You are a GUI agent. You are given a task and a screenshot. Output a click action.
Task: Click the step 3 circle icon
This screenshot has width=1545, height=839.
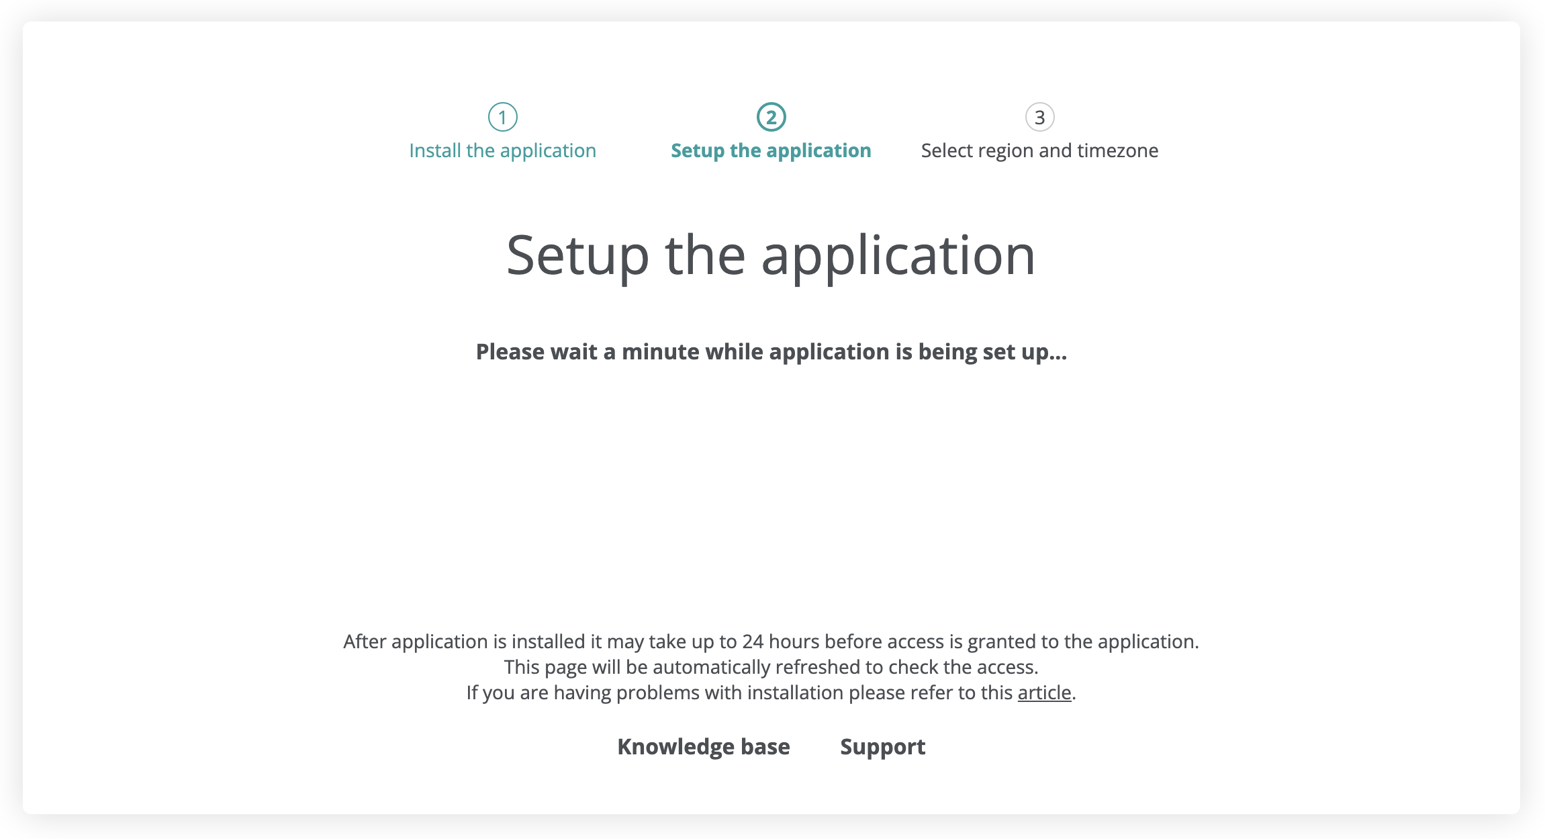[1039, 117]
